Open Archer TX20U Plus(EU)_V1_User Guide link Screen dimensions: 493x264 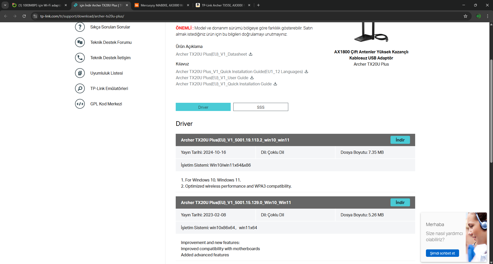tap(212, 78)
